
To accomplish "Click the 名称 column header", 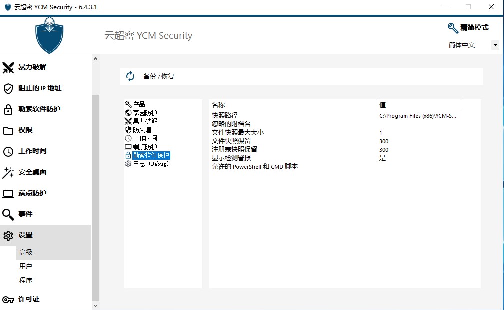I will pyautogui.click(x=292, y=105).
